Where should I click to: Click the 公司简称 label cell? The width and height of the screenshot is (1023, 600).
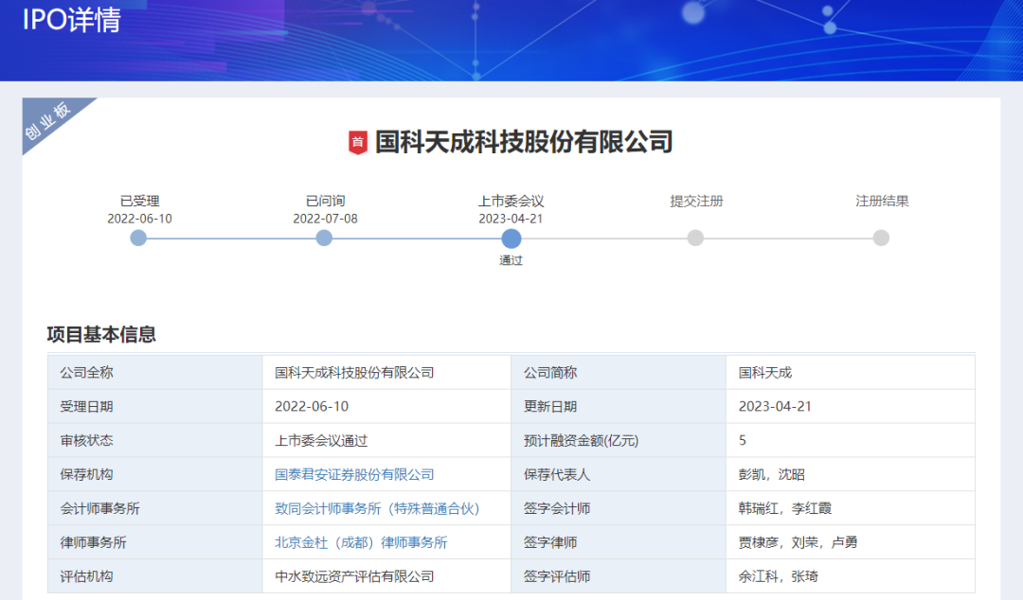(619, 372)
